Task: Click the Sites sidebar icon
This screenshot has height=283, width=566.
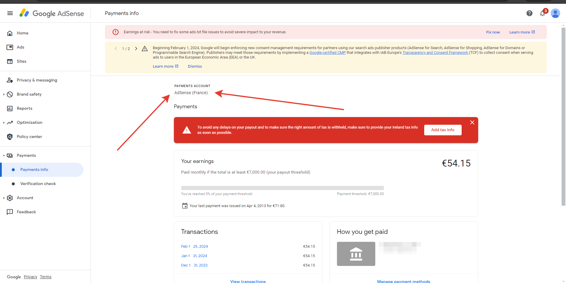Action: pyautogui.click(x=10, y=61)
